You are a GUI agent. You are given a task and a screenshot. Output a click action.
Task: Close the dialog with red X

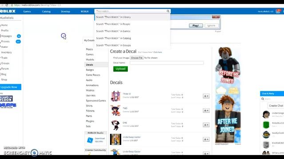[x=216, y=17]
